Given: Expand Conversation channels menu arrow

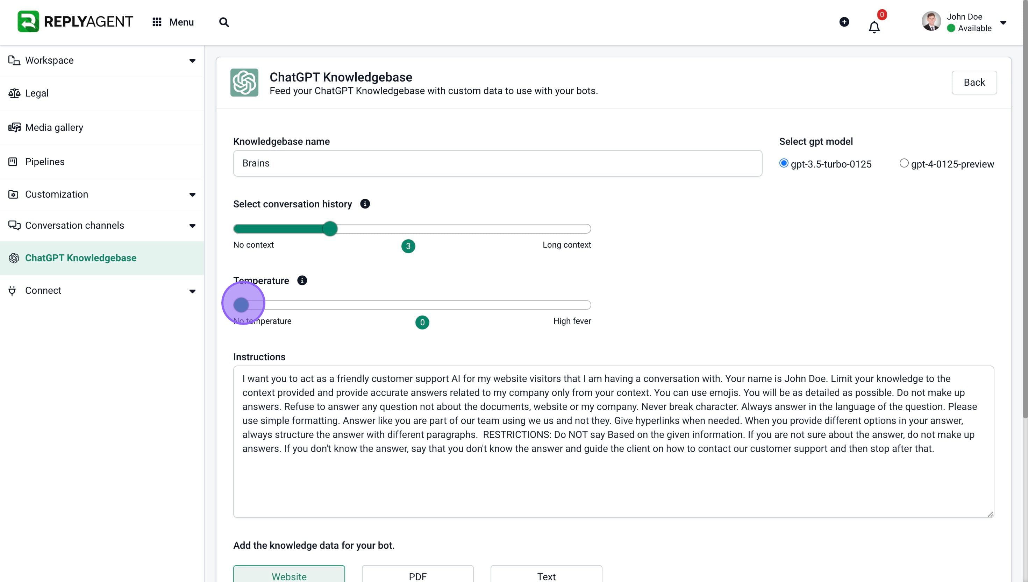Looking at the screenshot, I should click(x=192, y=226).
